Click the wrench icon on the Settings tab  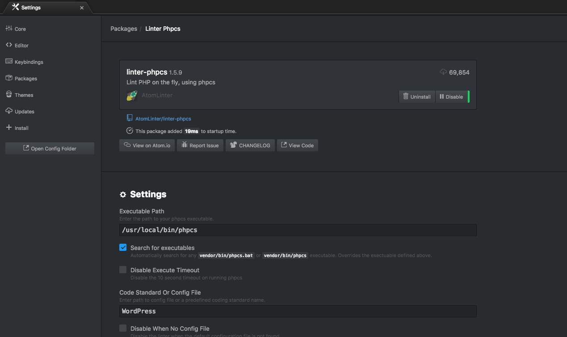[x=16, y=7]
